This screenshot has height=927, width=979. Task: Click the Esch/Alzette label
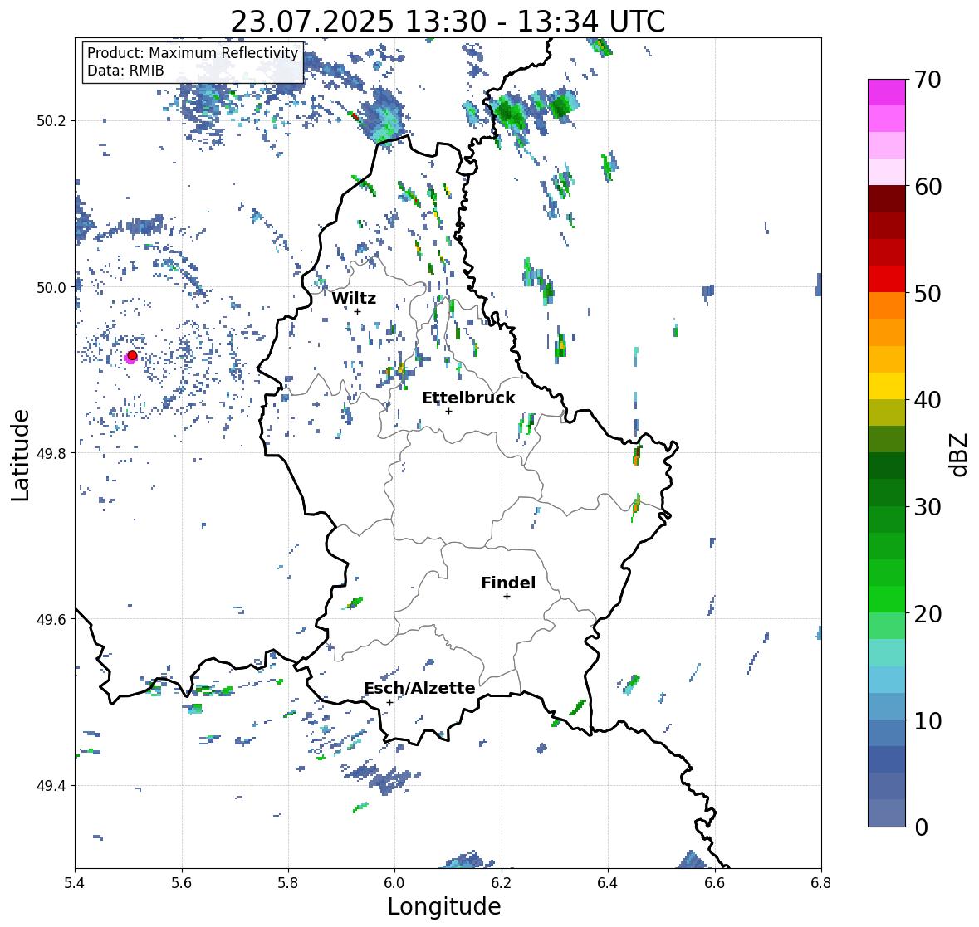point(419,689)
